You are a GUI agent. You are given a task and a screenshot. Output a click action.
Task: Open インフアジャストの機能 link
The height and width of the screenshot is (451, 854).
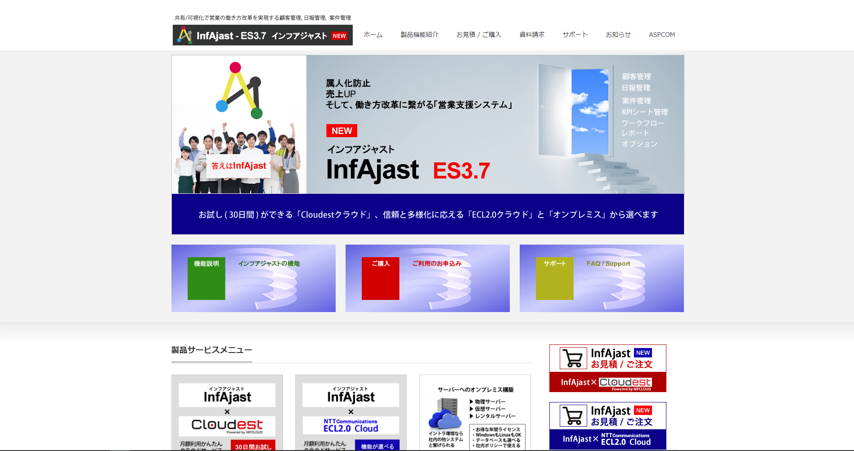click(x=269, y=263)
